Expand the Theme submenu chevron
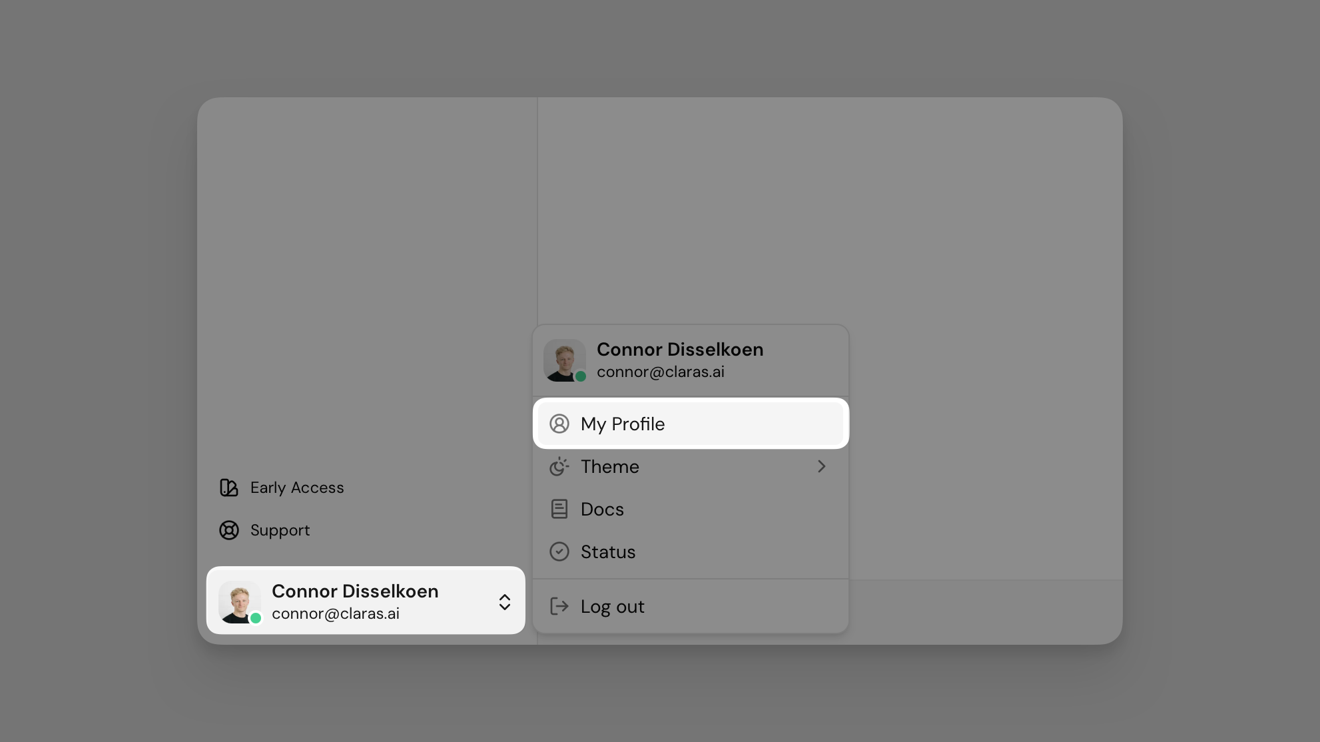 pos(821,467)
